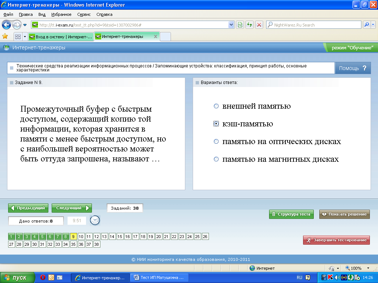378x283 pixels.
Task: Click the volume speaker tray icon
Action: coord(337,277)
